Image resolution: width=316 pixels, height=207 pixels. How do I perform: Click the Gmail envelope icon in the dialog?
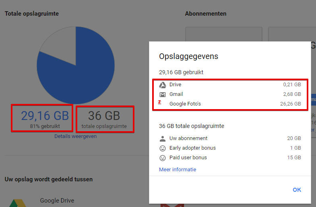click(x=163, y=94)
